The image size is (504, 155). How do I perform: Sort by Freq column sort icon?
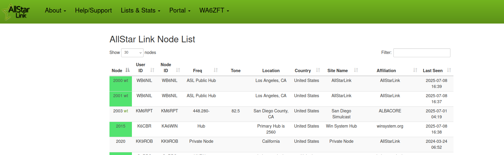[216, 70]
